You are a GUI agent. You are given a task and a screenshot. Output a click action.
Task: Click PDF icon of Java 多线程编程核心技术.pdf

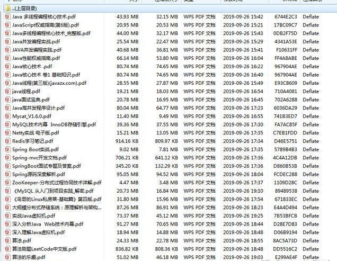7,16
